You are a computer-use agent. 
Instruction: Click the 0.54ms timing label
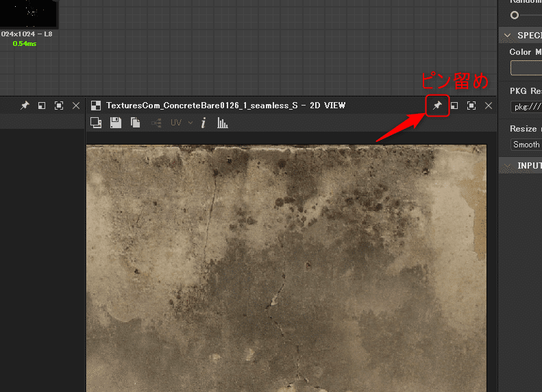[x=24, y=44]
